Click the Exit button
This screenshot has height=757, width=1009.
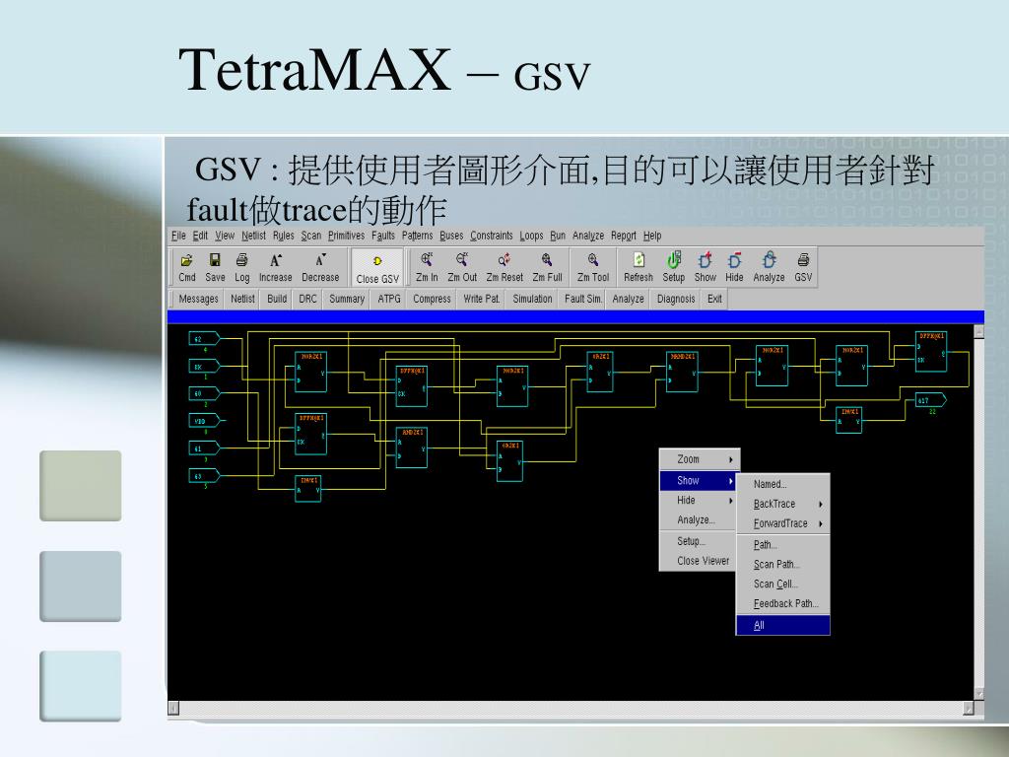point(714,299)
